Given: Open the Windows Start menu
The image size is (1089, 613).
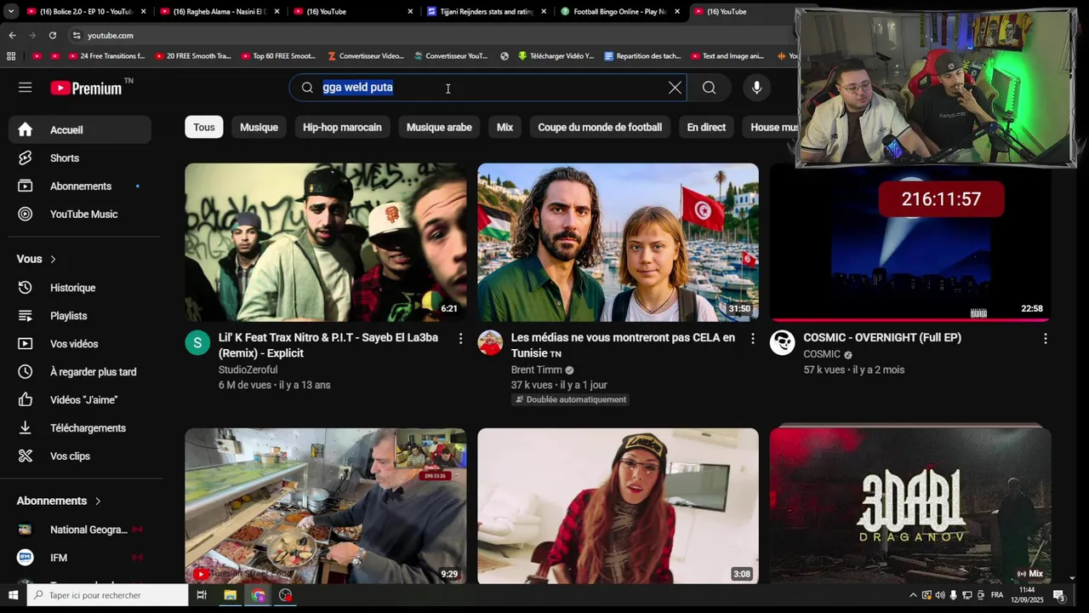Looking at the screenshot, I should (13, 595).
